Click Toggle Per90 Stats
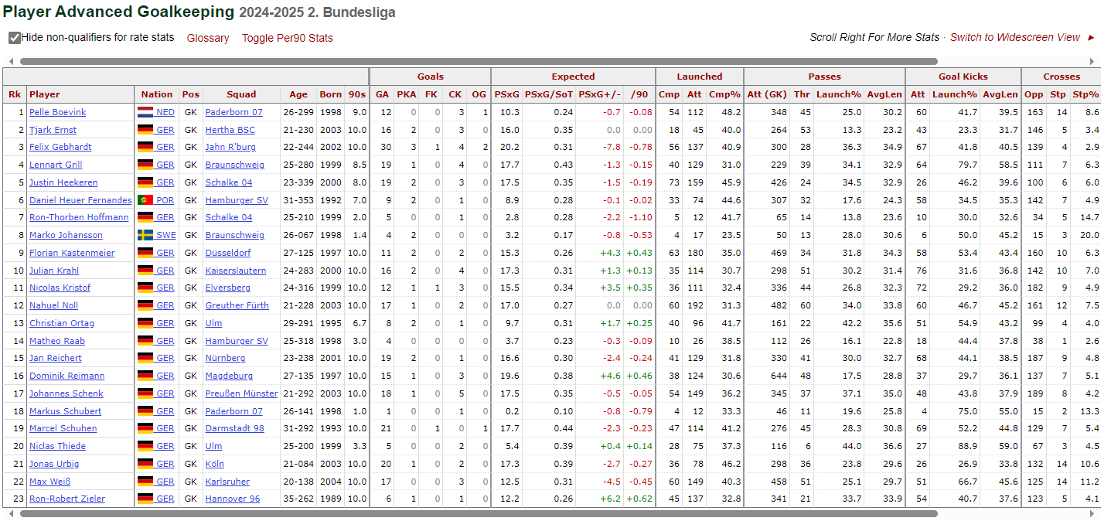 (287, 38)
